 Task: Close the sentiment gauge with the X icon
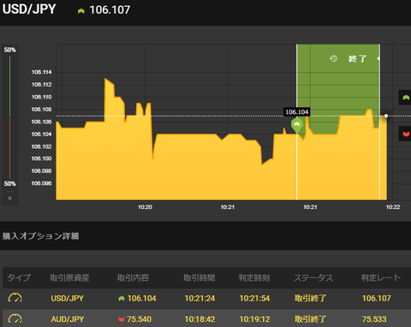[10, 198]
